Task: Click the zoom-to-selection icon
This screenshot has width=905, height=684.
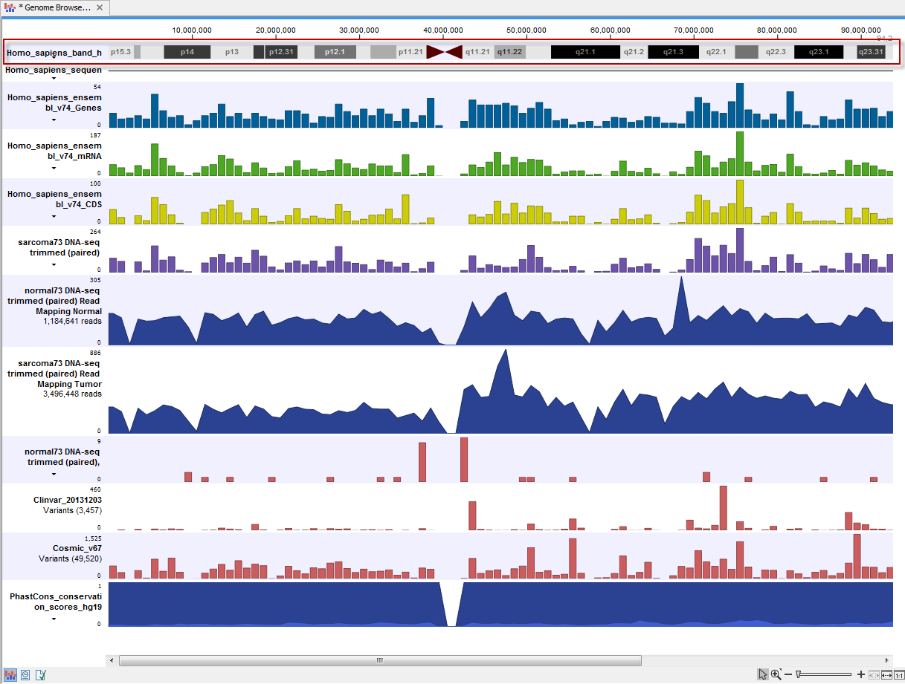Action: [x=873, y=674]
